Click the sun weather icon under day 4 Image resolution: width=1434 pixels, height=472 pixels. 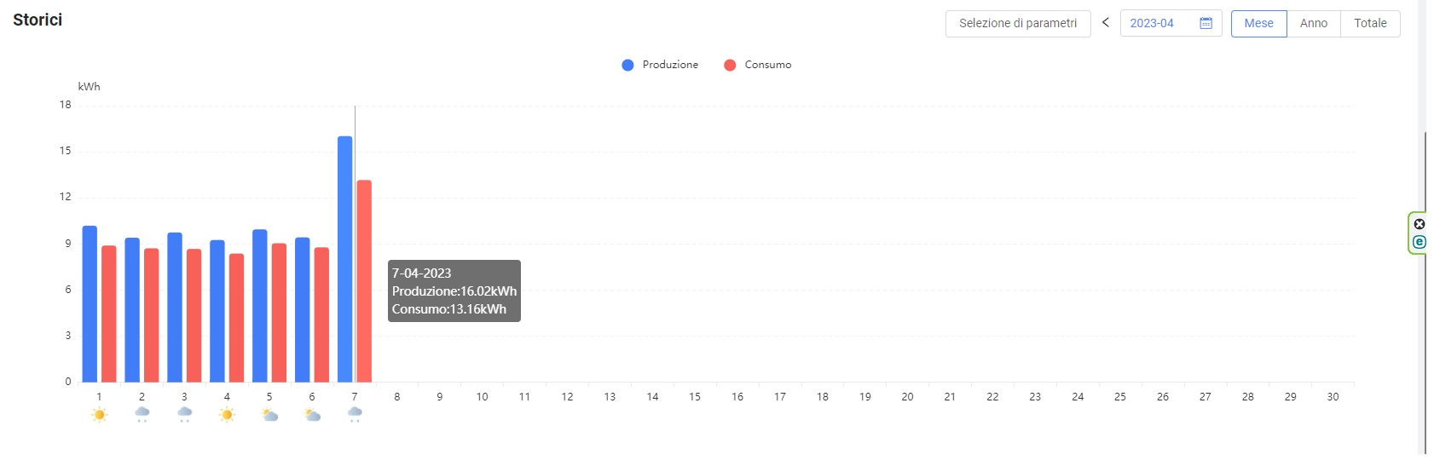pyautogui.click(x=227, y=415)
